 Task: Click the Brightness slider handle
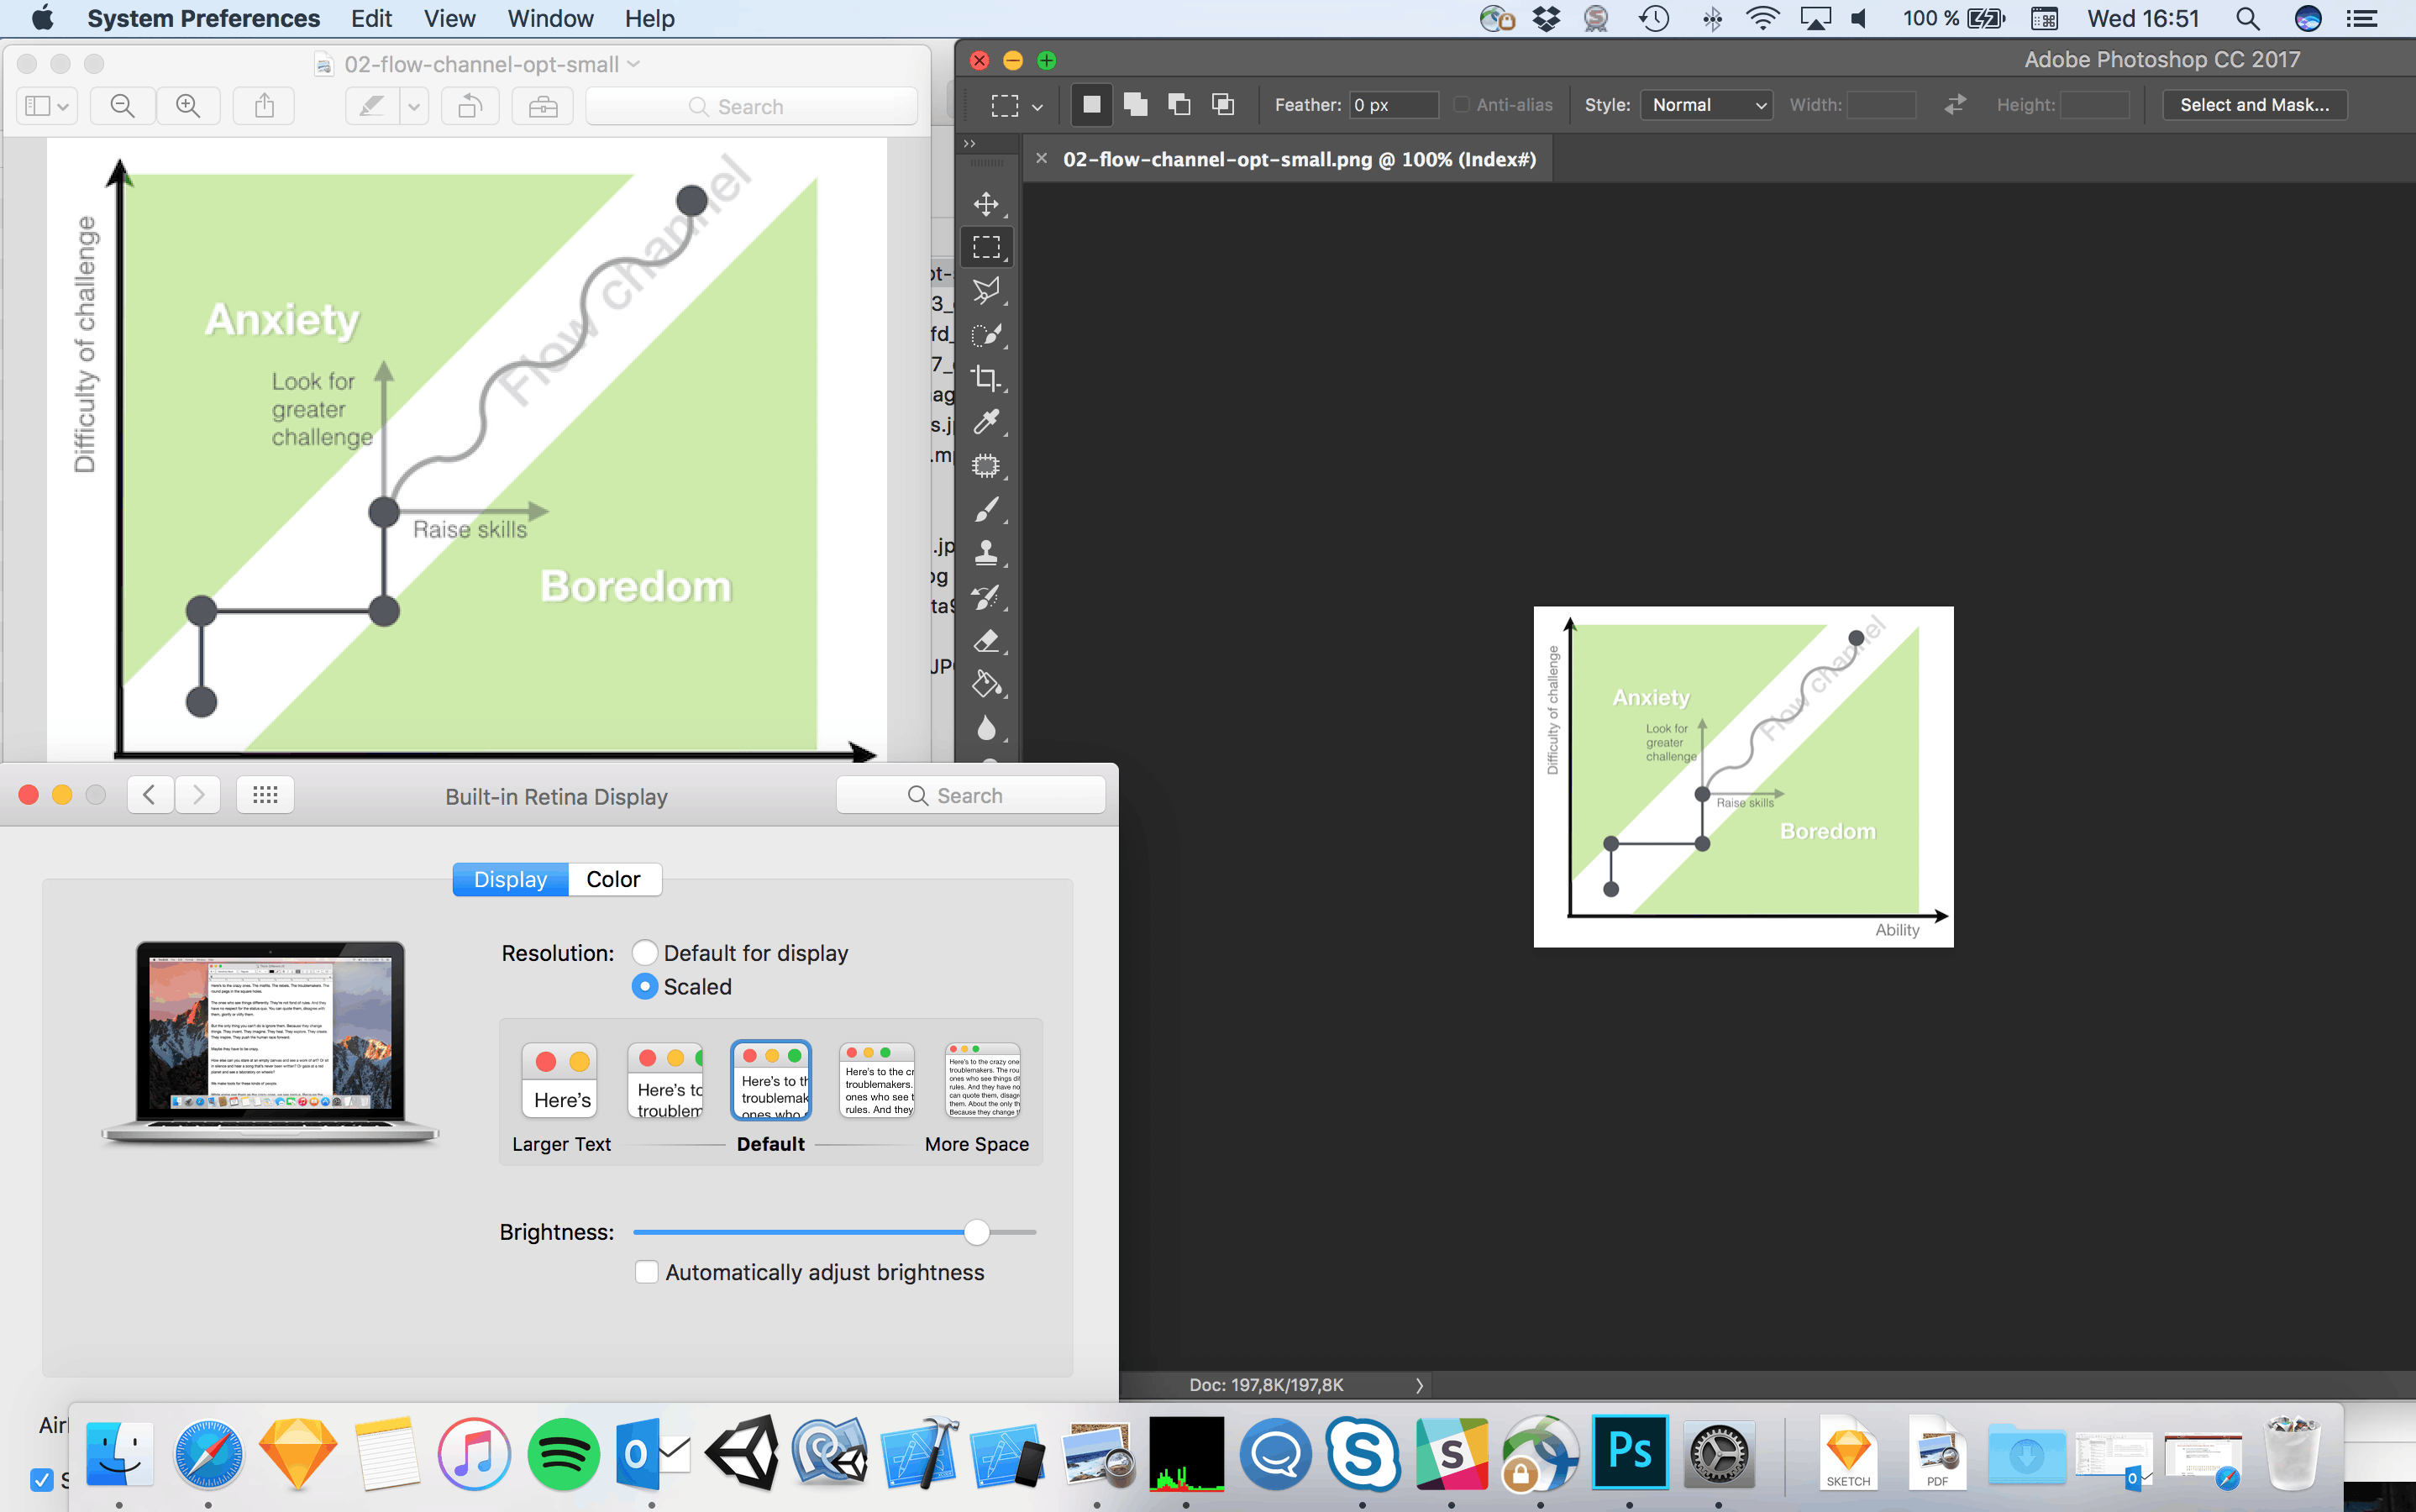[977, 1232]
